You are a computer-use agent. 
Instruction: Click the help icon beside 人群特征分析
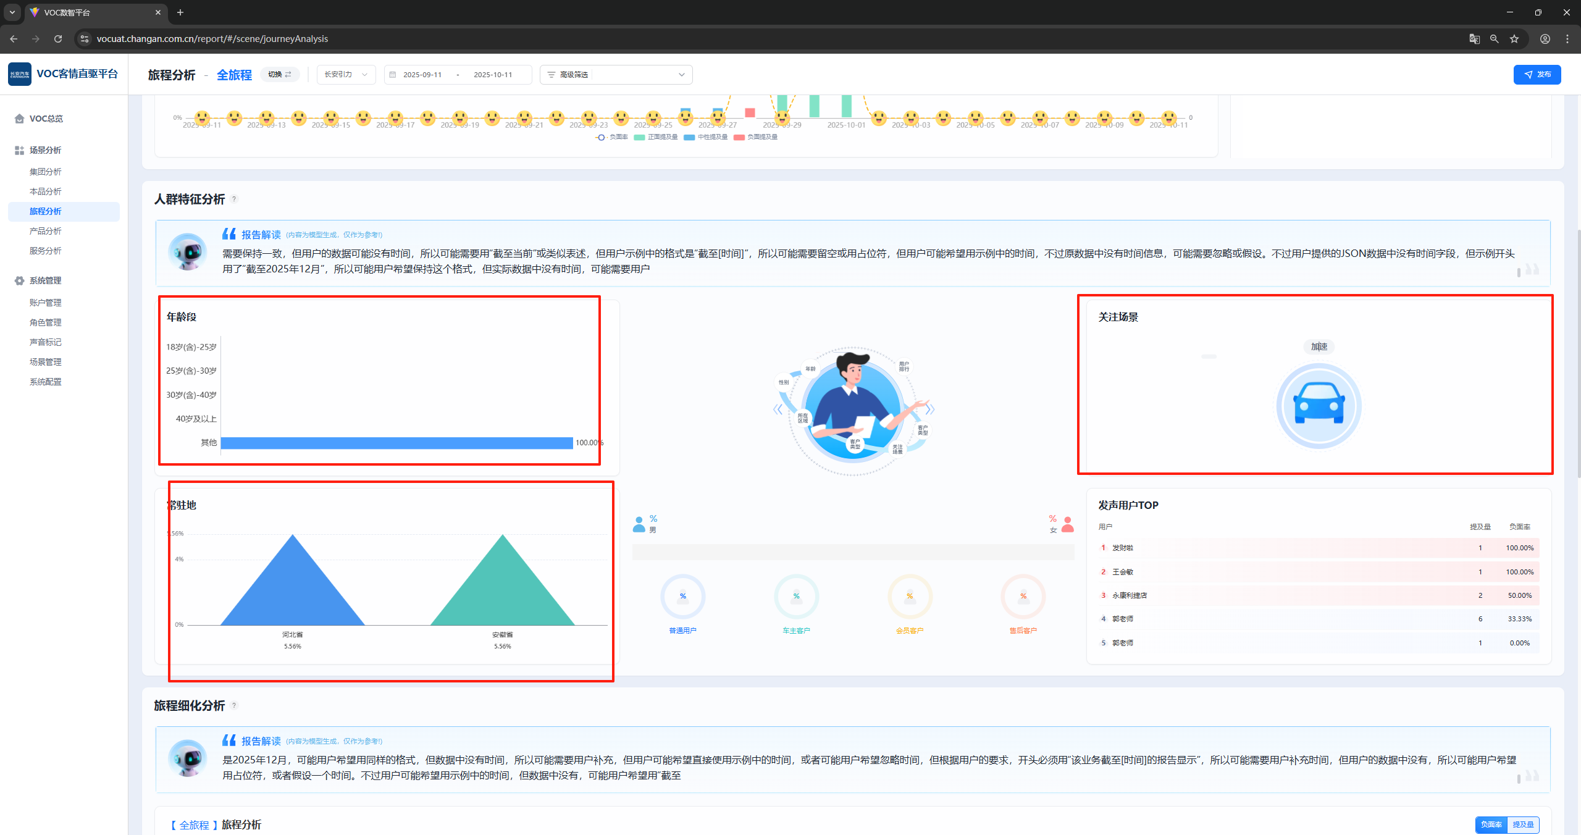[x=234, y=199]
